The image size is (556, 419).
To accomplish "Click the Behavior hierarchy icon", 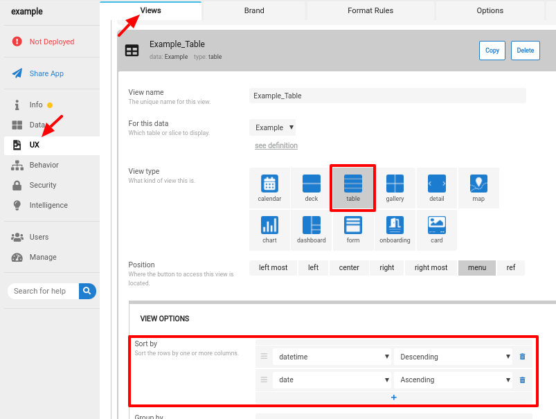I will 17,165.
